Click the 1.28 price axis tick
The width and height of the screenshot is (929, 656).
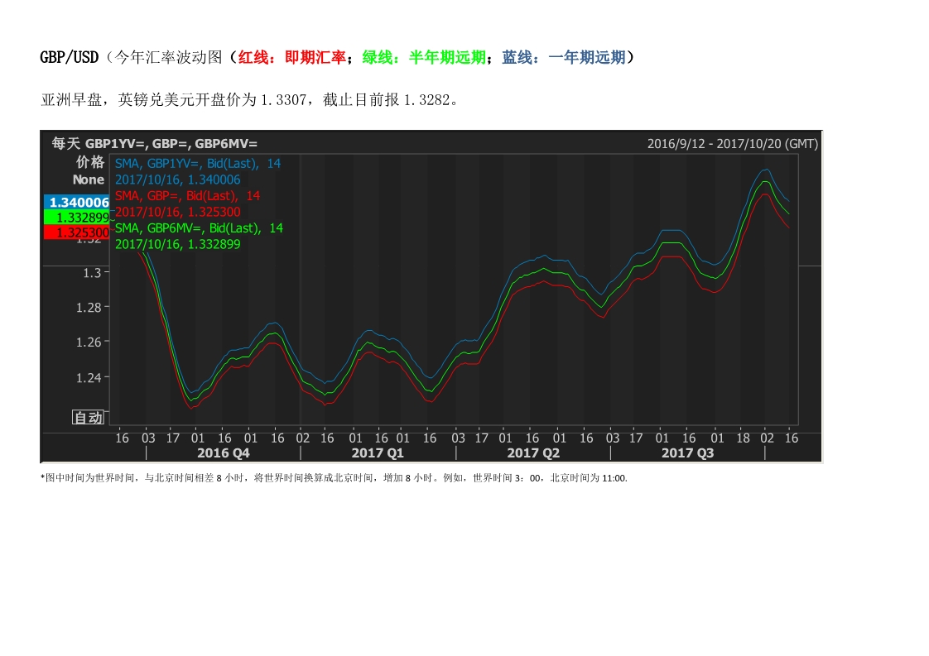(89, 307)
